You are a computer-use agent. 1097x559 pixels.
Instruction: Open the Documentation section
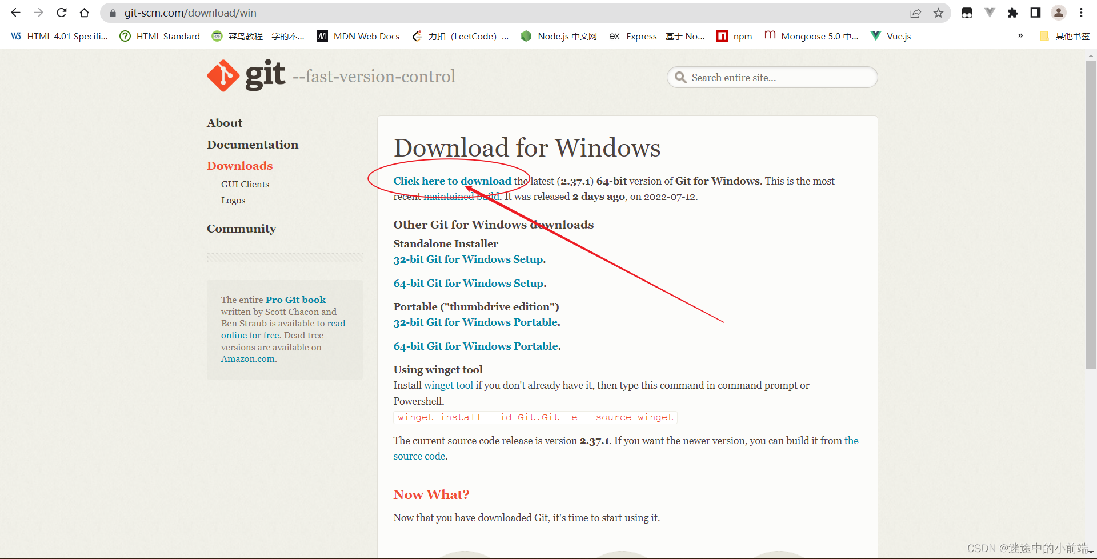[253, 145]
